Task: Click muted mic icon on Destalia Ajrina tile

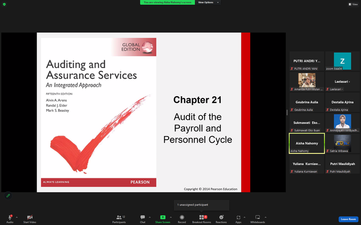Action: (x=327, y=110)
